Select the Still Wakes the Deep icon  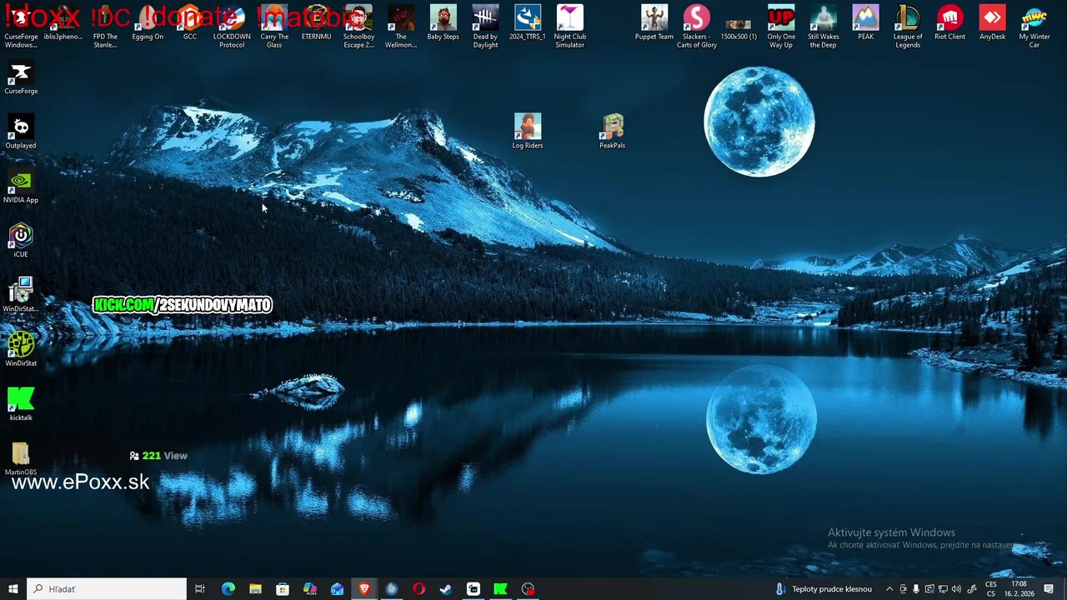point(824,27)
